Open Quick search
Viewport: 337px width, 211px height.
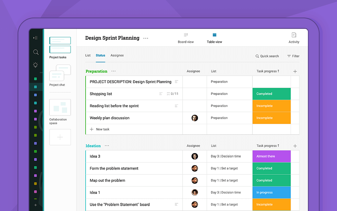tap(267, 56)
